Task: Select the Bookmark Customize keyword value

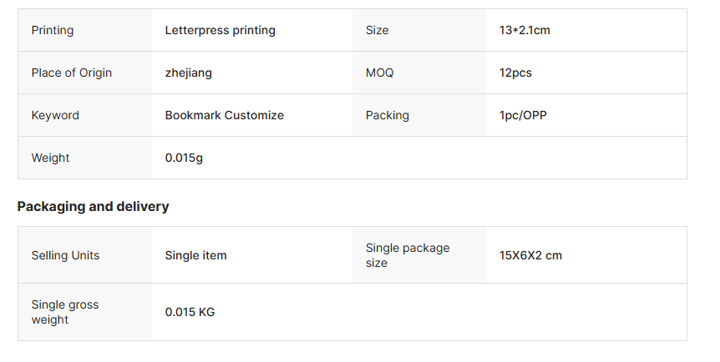Action: click(x=224, y=115)
